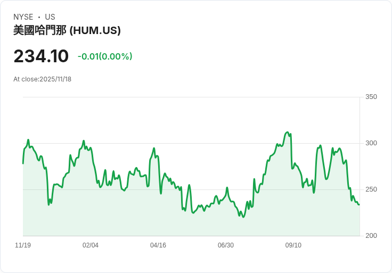Screen dimensions: 392x273
Task: Click the At close:2025/11/18 timestamp
Action: click(42, 79)
